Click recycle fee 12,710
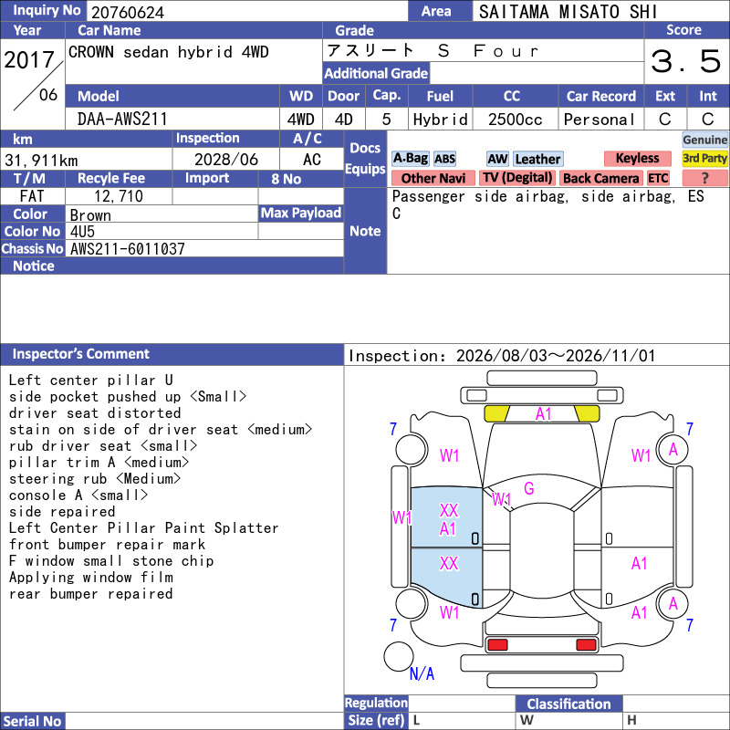 pyautogui.click(x=119, y=196)
